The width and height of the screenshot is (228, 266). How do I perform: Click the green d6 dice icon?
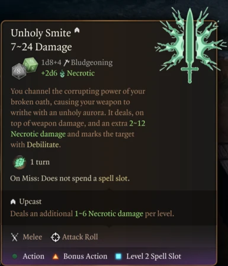click(x=30, y=65)
